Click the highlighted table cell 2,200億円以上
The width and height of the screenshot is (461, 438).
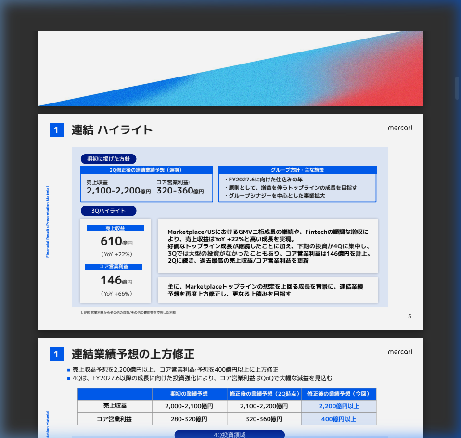(x=339, y=406)
